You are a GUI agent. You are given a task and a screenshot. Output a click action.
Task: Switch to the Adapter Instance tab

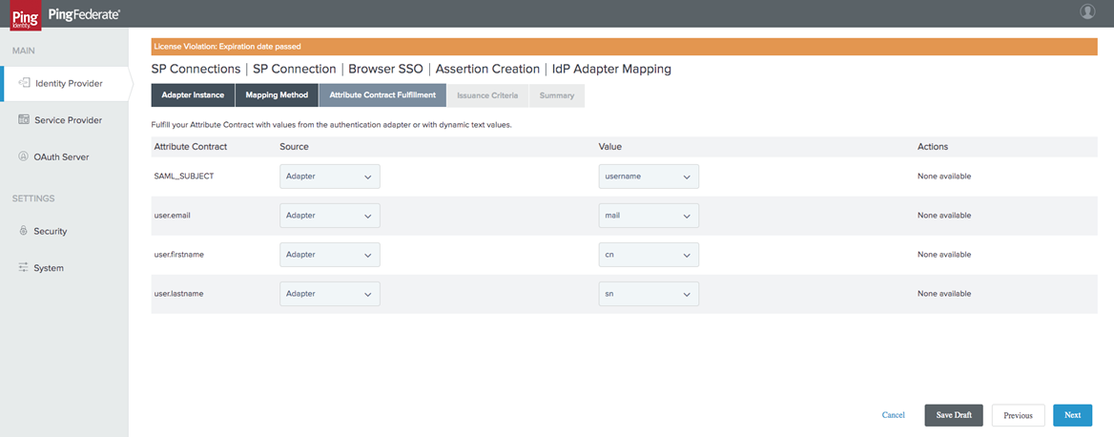(x=193, y=95)
